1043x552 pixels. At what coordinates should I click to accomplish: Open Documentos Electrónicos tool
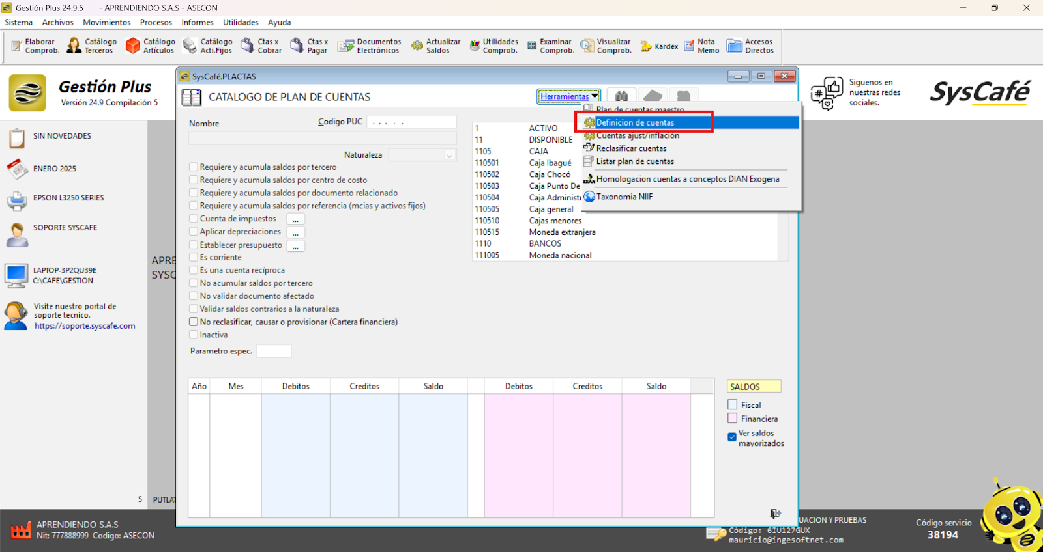[x=369, y=46]
